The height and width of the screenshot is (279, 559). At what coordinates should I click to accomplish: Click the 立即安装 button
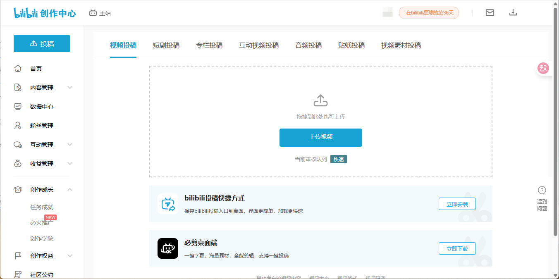[457, 204]
